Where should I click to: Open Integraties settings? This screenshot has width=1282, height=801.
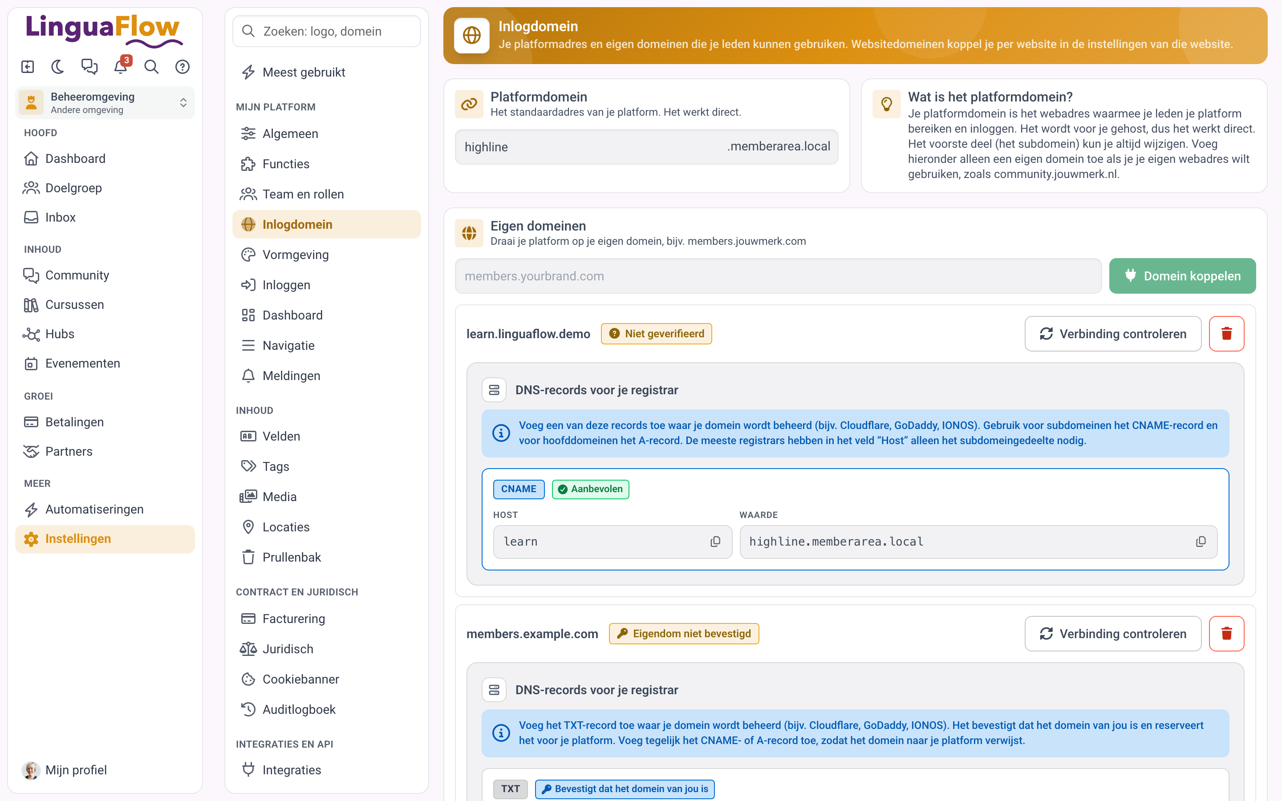[x=326, y=770]
